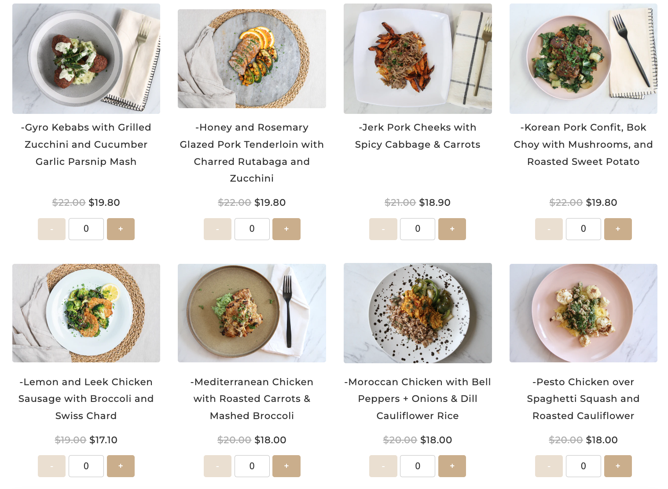Increase quantity of Gyro Kebabs meal
This screenshot has height=489, width=668.
(x=121, y=229)
